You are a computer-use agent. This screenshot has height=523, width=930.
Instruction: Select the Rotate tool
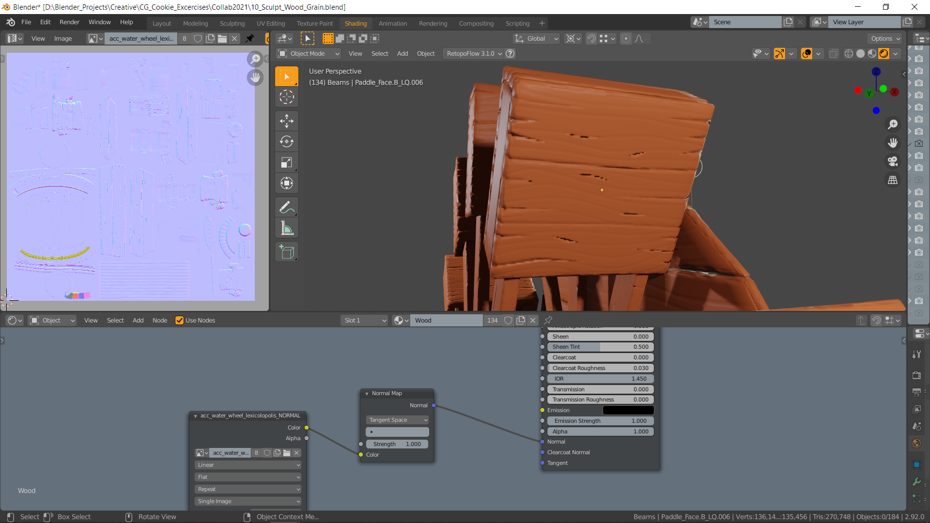point(286,141)
